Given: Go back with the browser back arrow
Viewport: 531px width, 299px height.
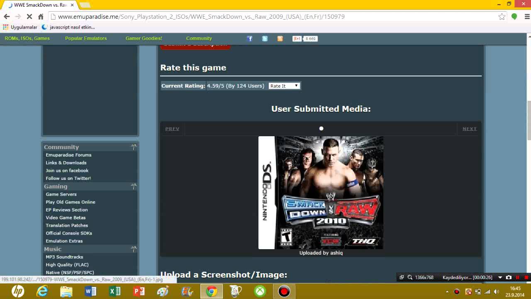Looking at the screenshot, I should click(x=7, y=17).
